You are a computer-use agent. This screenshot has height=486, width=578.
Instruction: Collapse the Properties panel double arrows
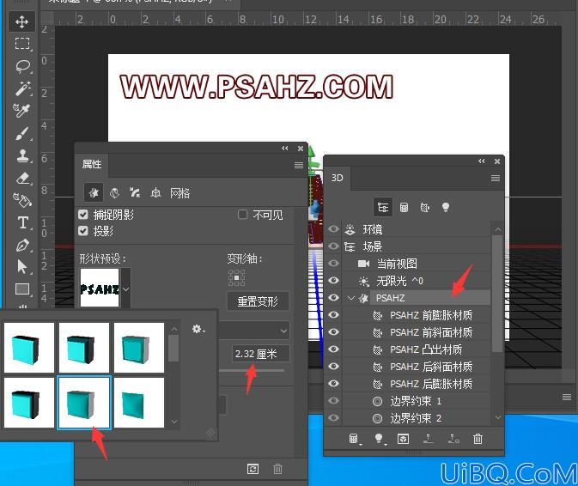285,149
